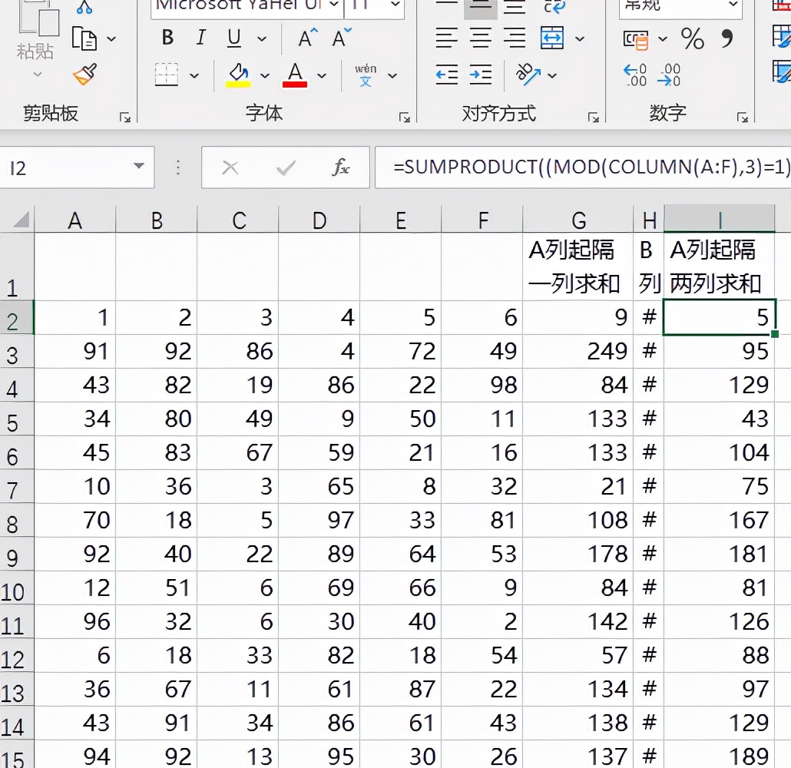Open accounting format dropdown arrow

[663, 39]
